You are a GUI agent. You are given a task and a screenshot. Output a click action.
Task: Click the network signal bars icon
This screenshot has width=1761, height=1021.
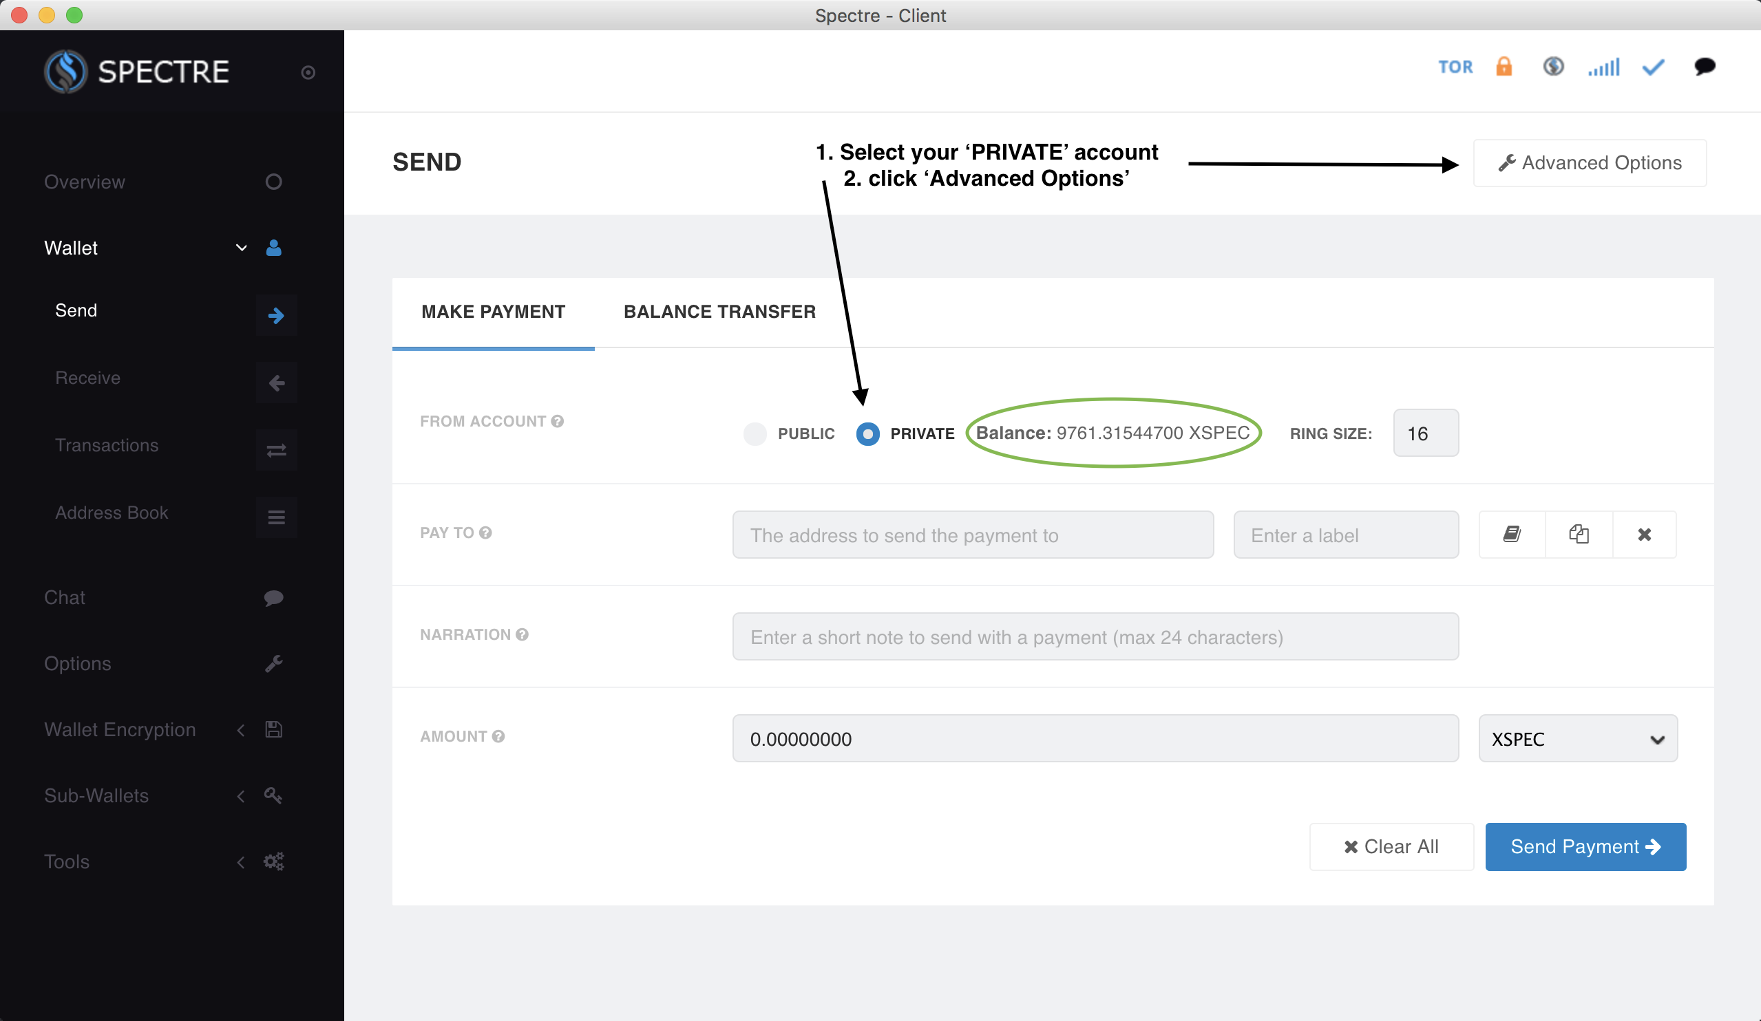pyautogui.click(x=1604, y=67)
